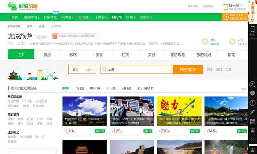
Task: Open the App phone icon in sidebar
Action: pos(253,31)
